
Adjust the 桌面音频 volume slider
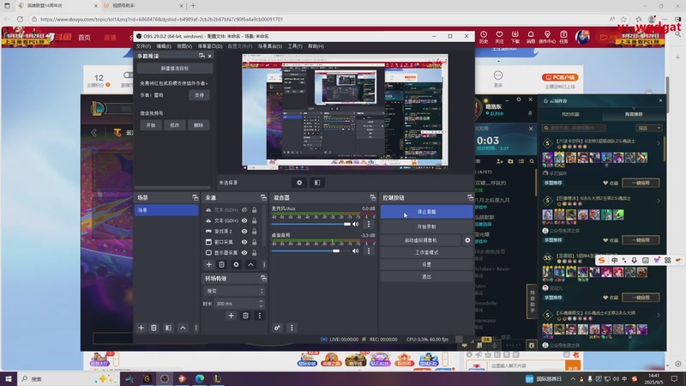point(310,250)
